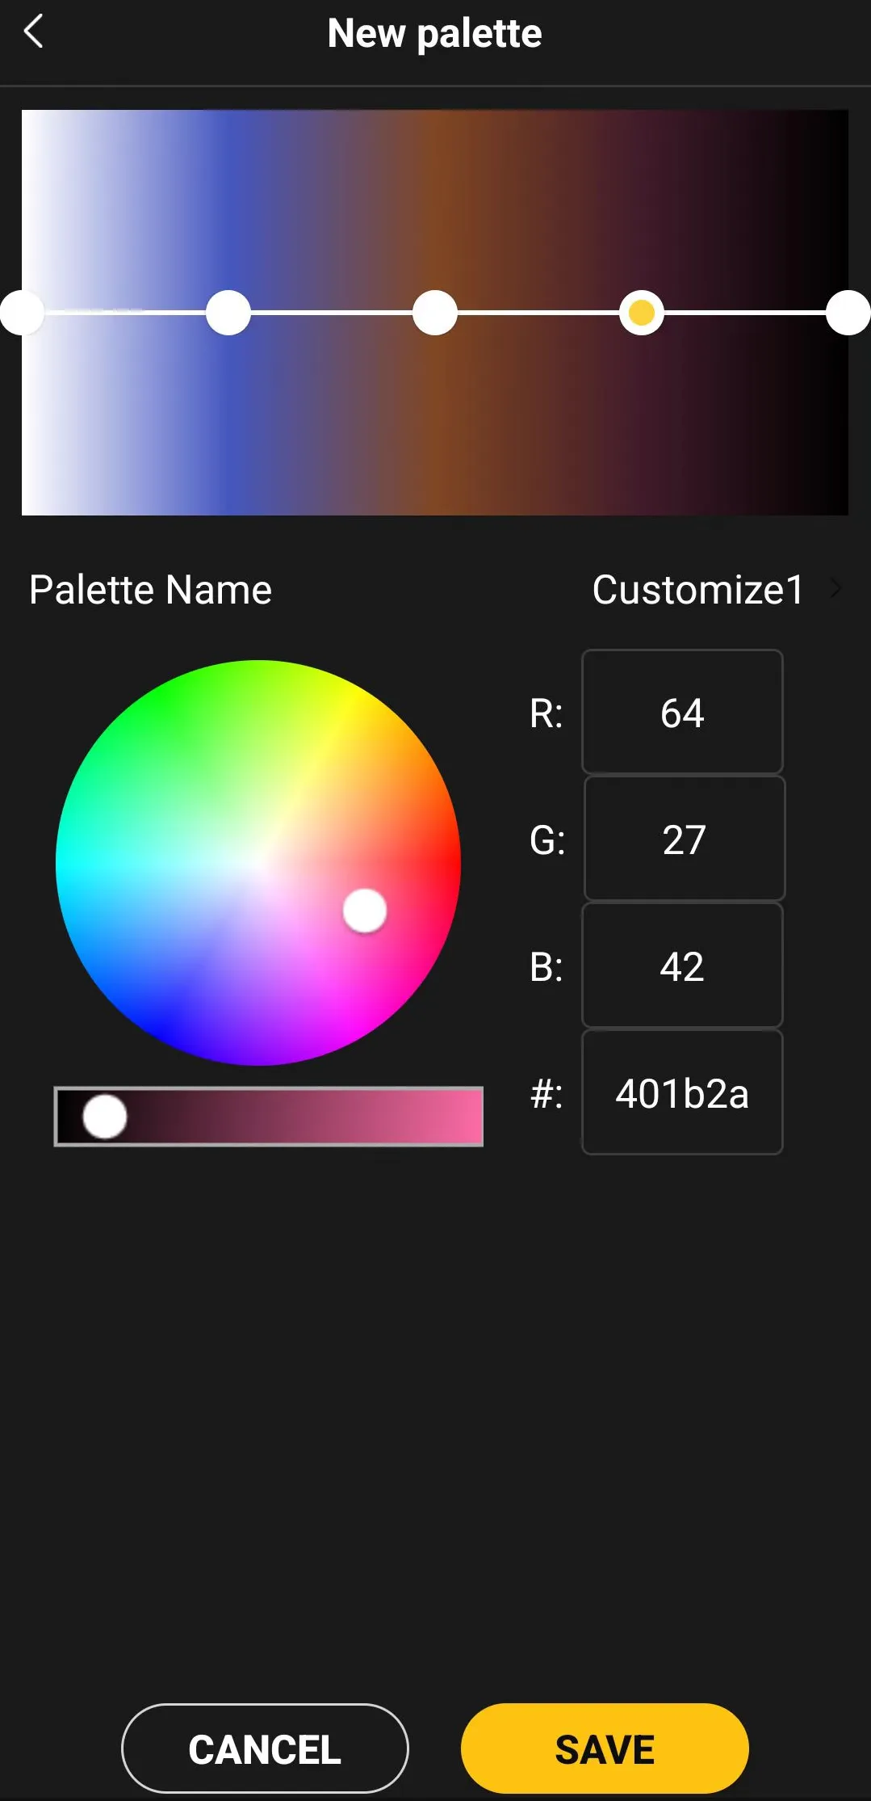This screenshot has height=1801, width=871.
Task: Go back using the top-left arrow
Action: point(33,32)
